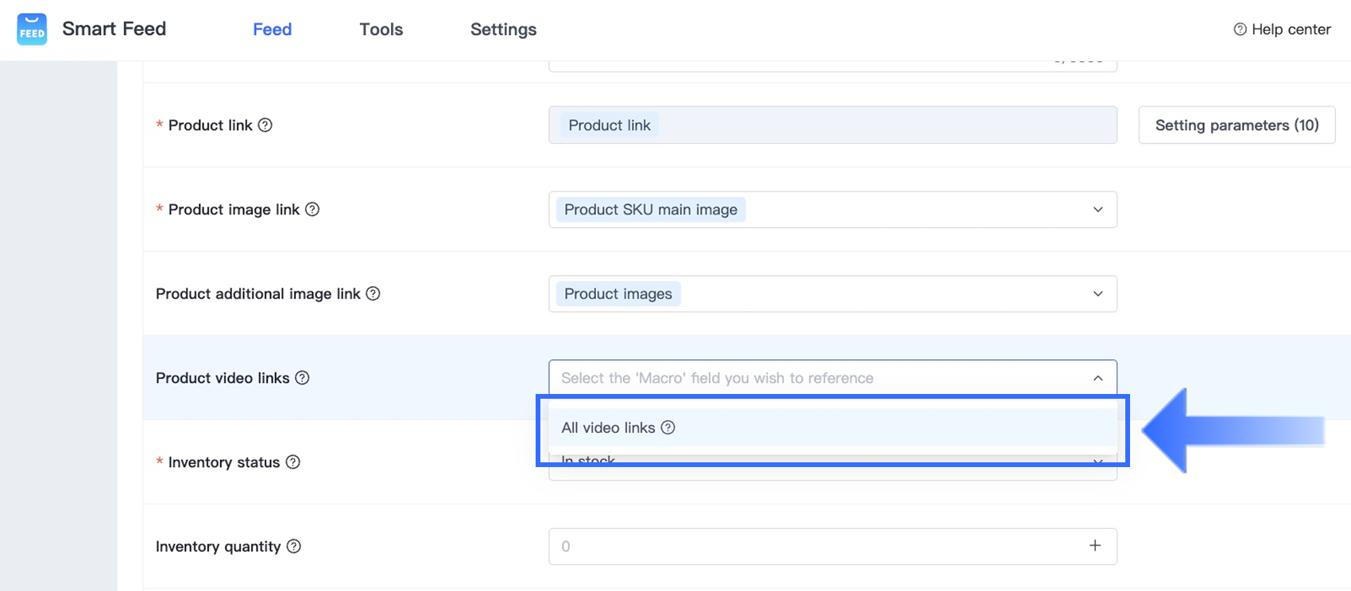1351x591 pixels.
Task: Open the Settings tab
Action: coord(503,29)
